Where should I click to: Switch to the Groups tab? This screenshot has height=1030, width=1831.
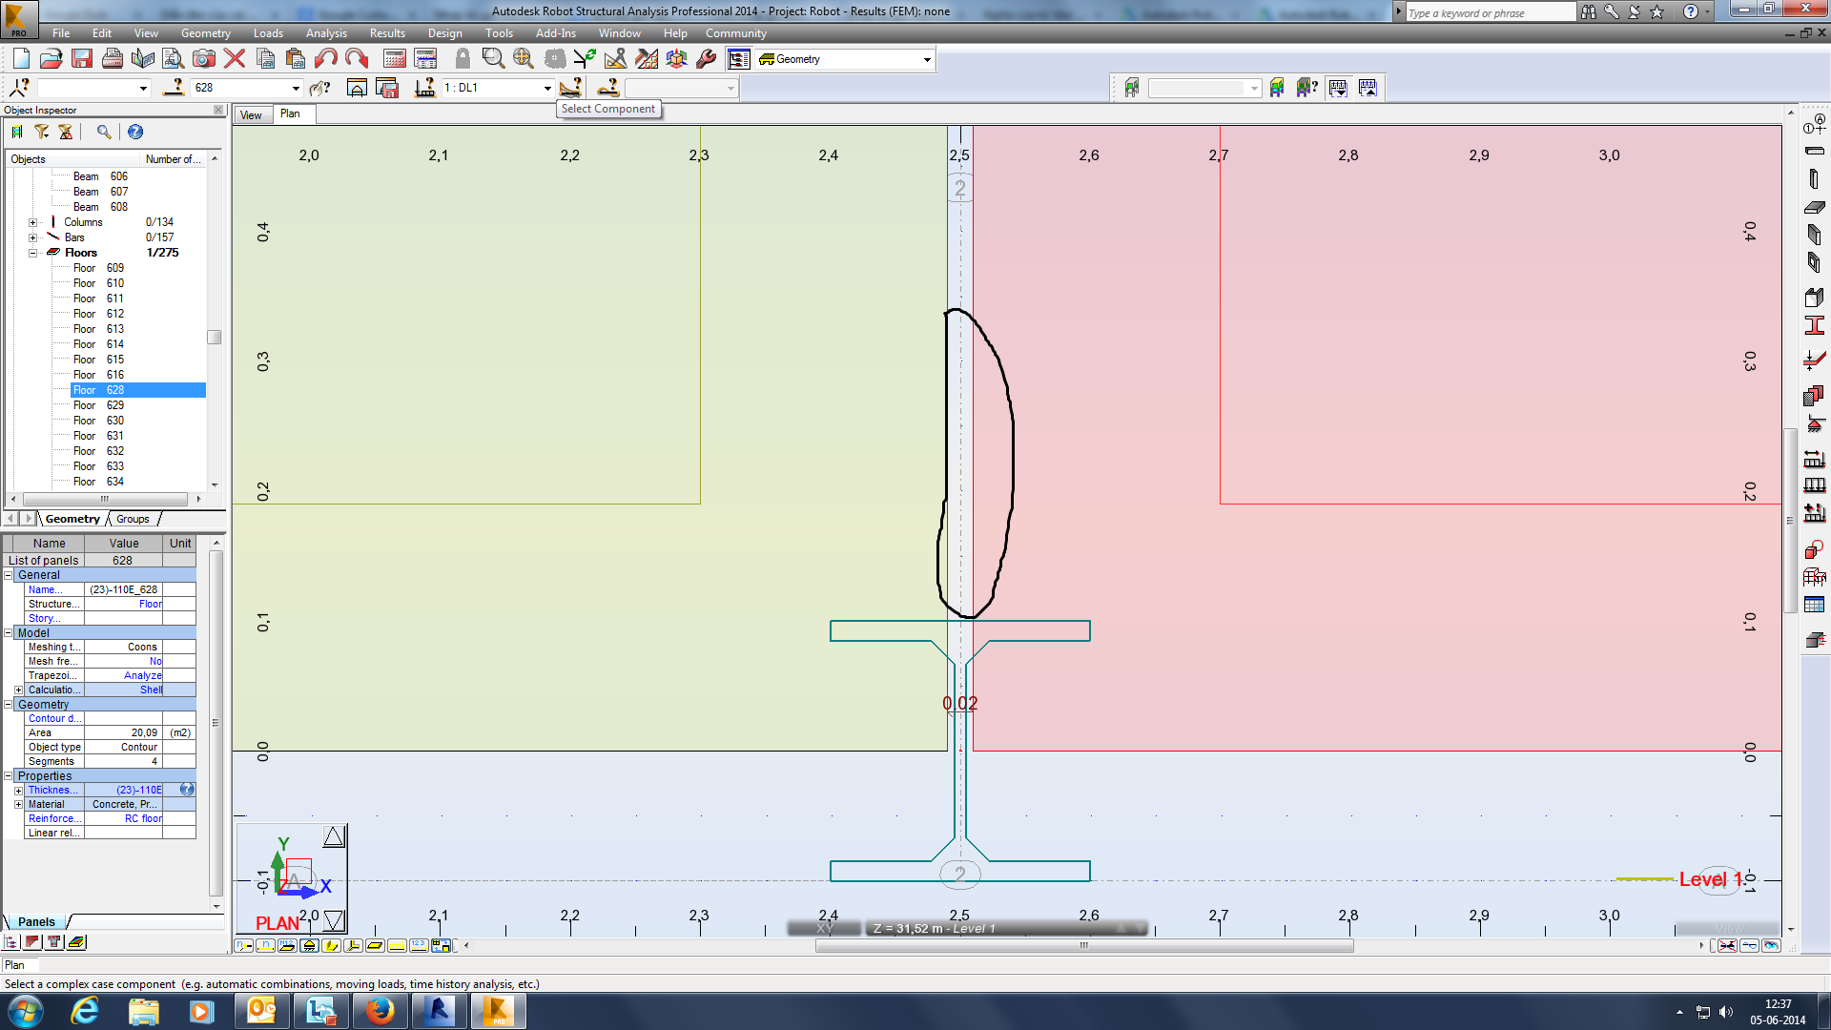pyautogui.click(x=133, y=519)
